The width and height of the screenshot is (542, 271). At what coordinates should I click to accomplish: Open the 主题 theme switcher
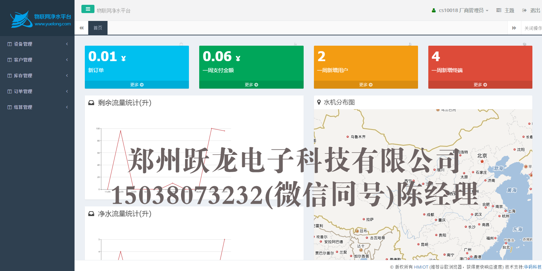[x=505, y=10]
